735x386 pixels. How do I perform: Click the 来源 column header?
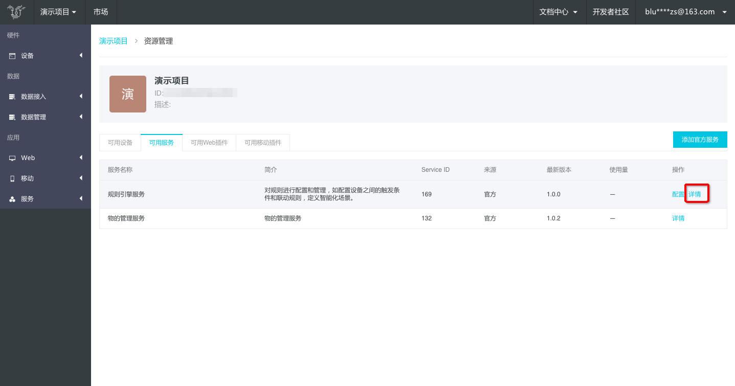pos(490,170)
